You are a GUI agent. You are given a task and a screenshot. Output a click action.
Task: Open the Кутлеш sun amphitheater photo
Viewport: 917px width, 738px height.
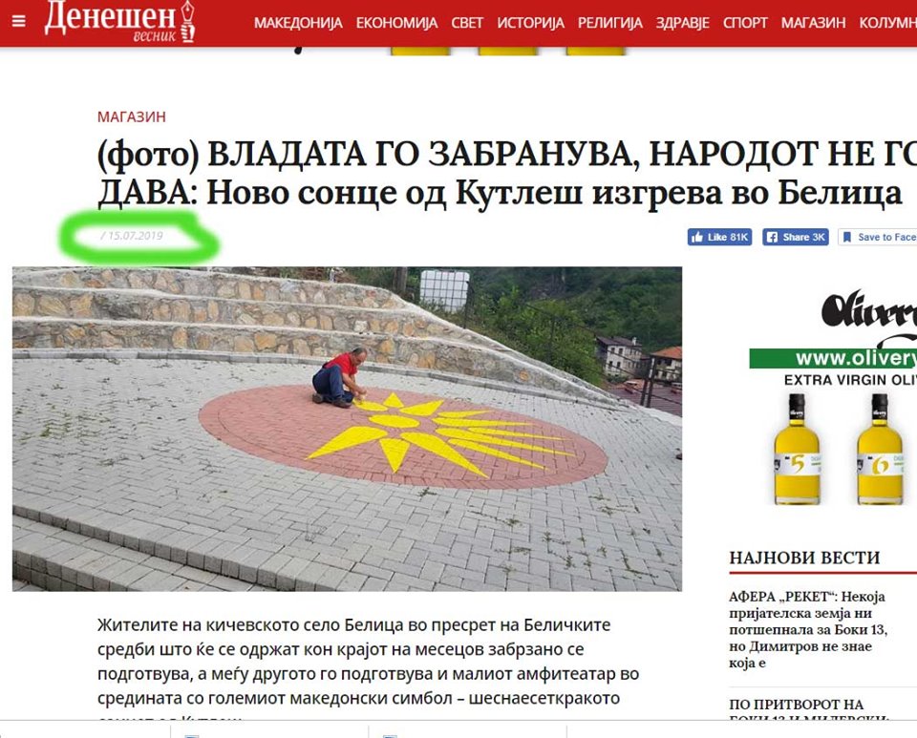click(x=347, y=429)
